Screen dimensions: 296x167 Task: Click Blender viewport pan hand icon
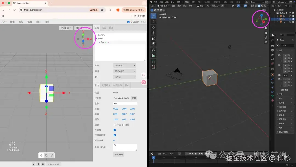pyautogui.click(x=266, y=33)
